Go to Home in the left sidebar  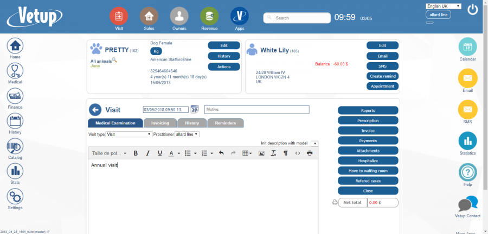15,46
